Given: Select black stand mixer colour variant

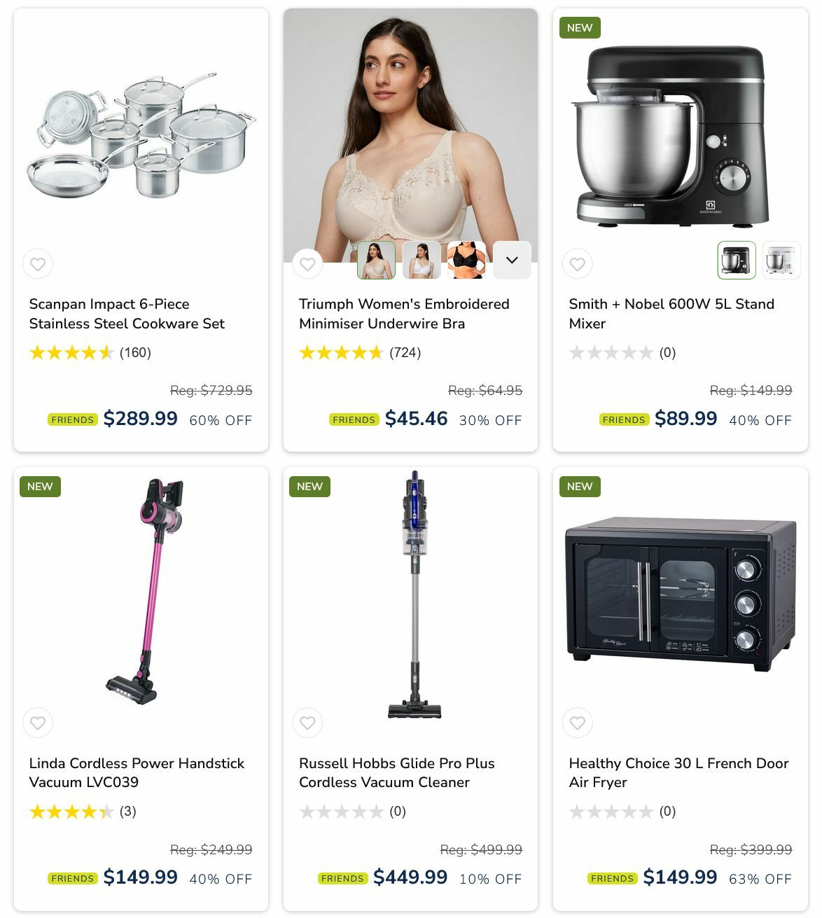Looking at the screenshot, I should coord(737,260).
